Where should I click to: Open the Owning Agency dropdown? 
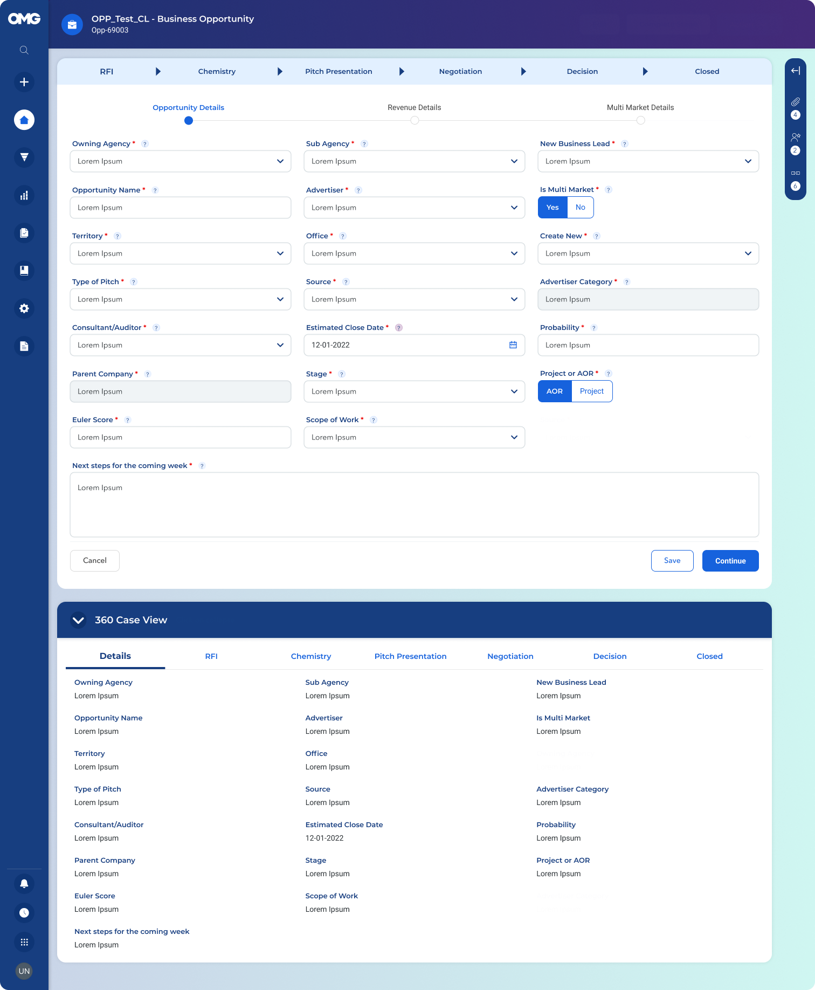pos(180,161)
